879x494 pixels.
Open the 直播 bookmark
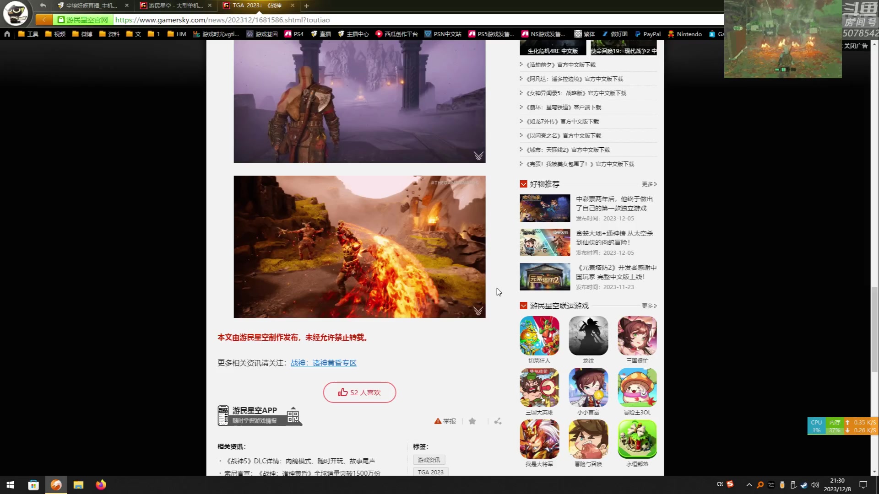click(320, 34)
